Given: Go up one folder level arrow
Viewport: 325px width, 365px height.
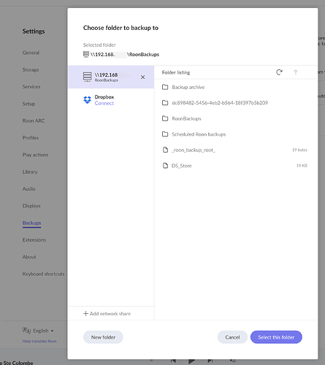Looking at the screenshot, I should [x=295, y=72].
